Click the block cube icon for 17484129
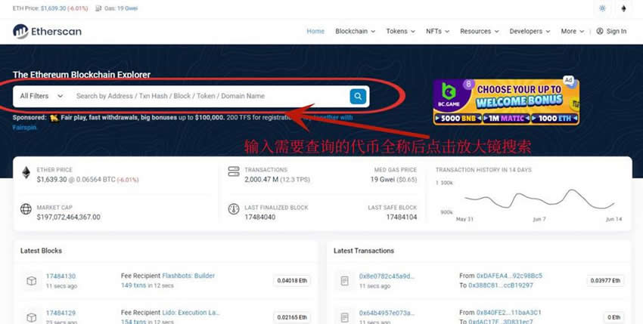The image size is (643, 324). point(32,316)
